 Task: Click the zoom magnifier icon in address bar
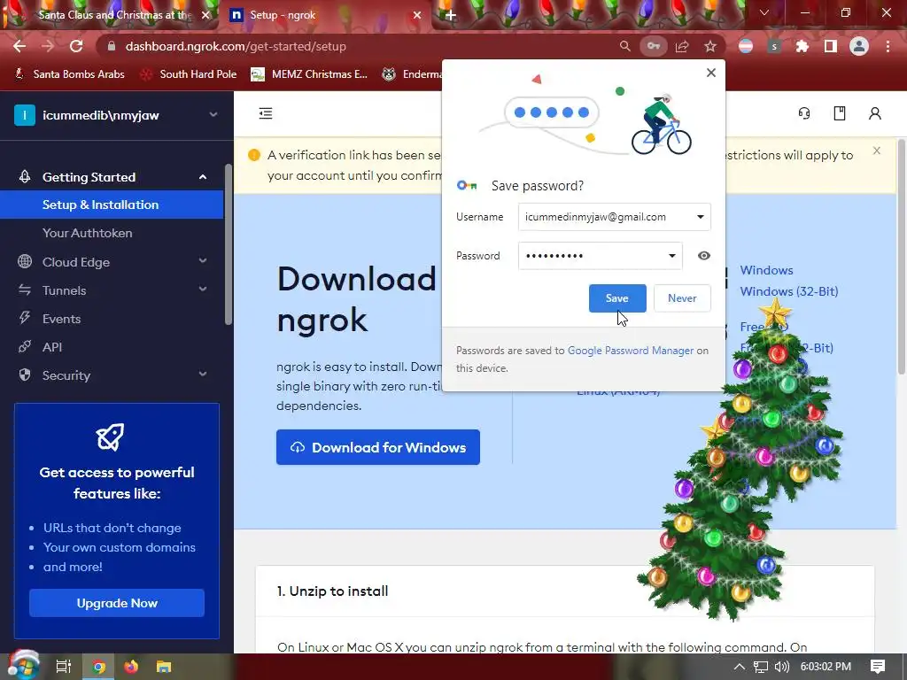click(x=624, y=46)
